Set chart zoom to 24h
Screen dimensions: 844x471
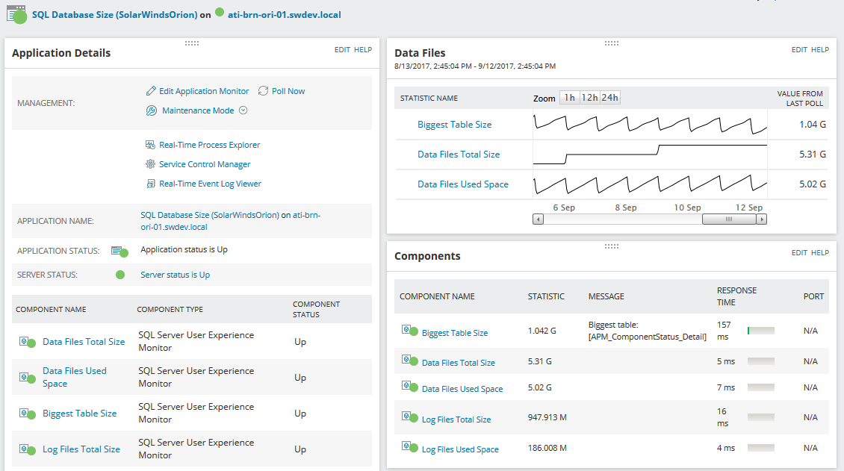point(610,98)
